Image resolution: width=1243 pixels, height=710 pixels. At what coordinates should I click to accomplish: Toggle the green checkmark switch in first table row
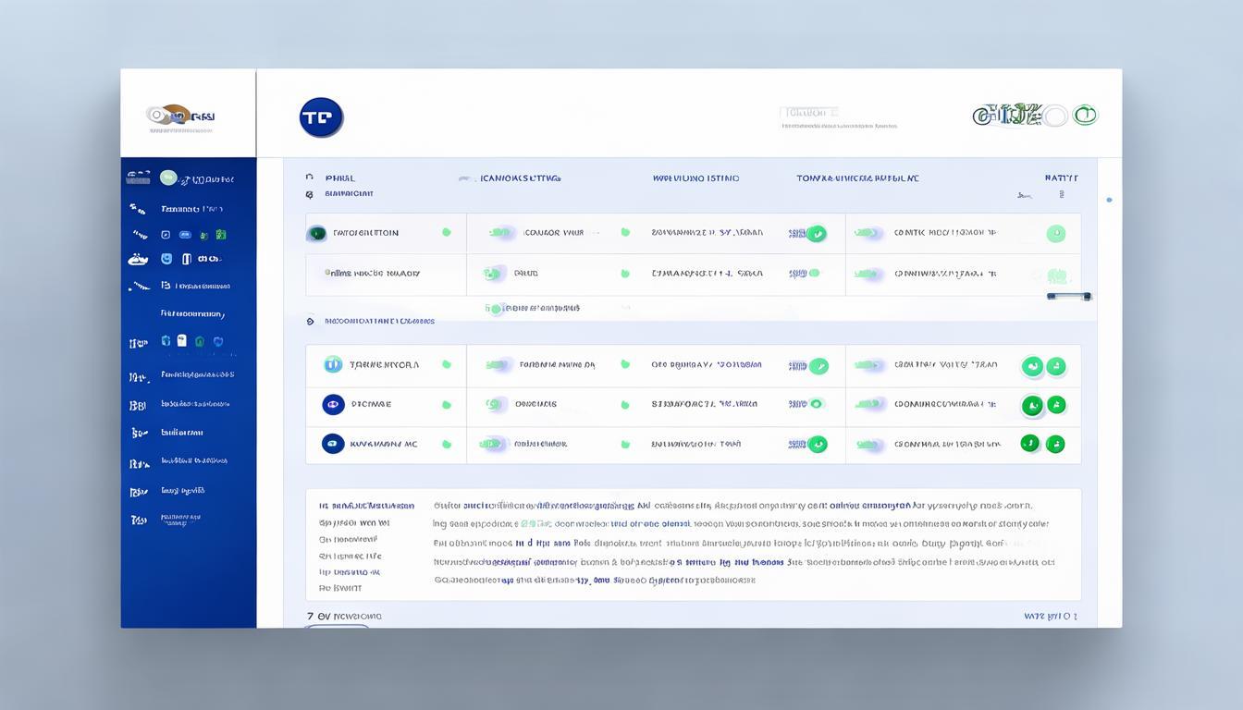pos(816,234)
